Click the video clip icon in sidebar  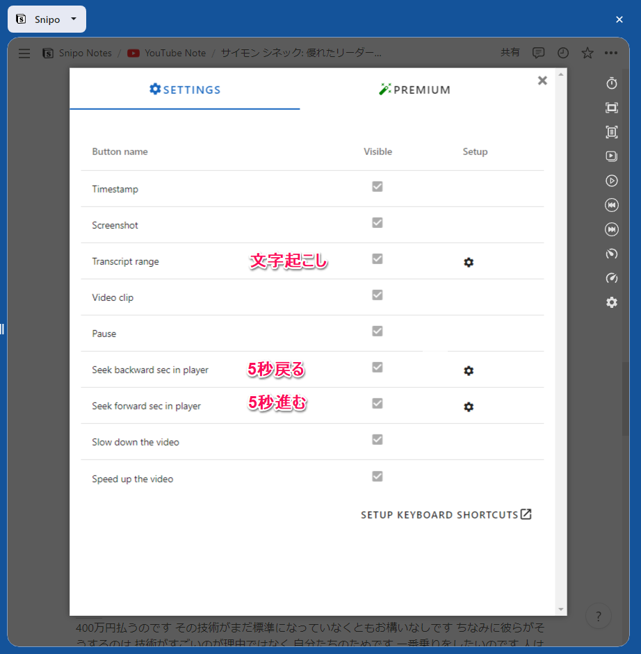[611, 156]
